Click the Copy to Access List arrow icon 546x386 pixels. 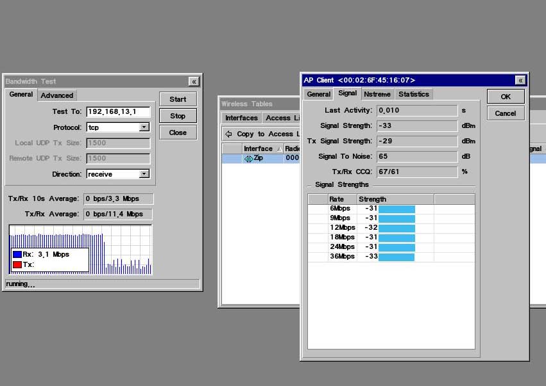(228, 134)
